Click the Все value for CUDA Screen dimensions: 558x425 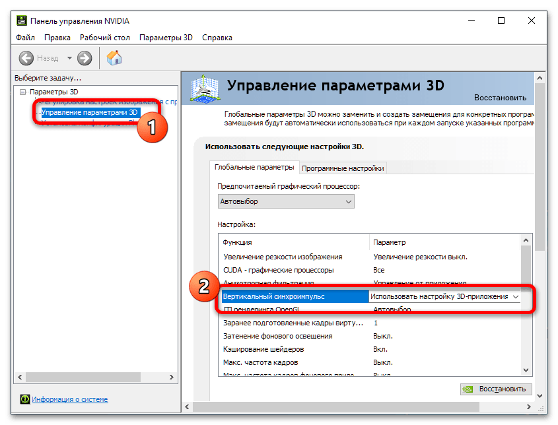[378, 270]
